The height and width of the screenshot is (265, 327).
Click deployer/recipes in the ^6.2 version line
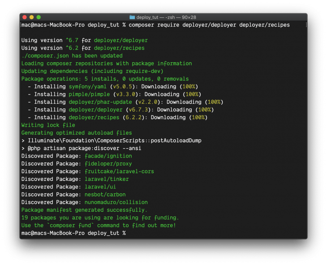[119, 48]
